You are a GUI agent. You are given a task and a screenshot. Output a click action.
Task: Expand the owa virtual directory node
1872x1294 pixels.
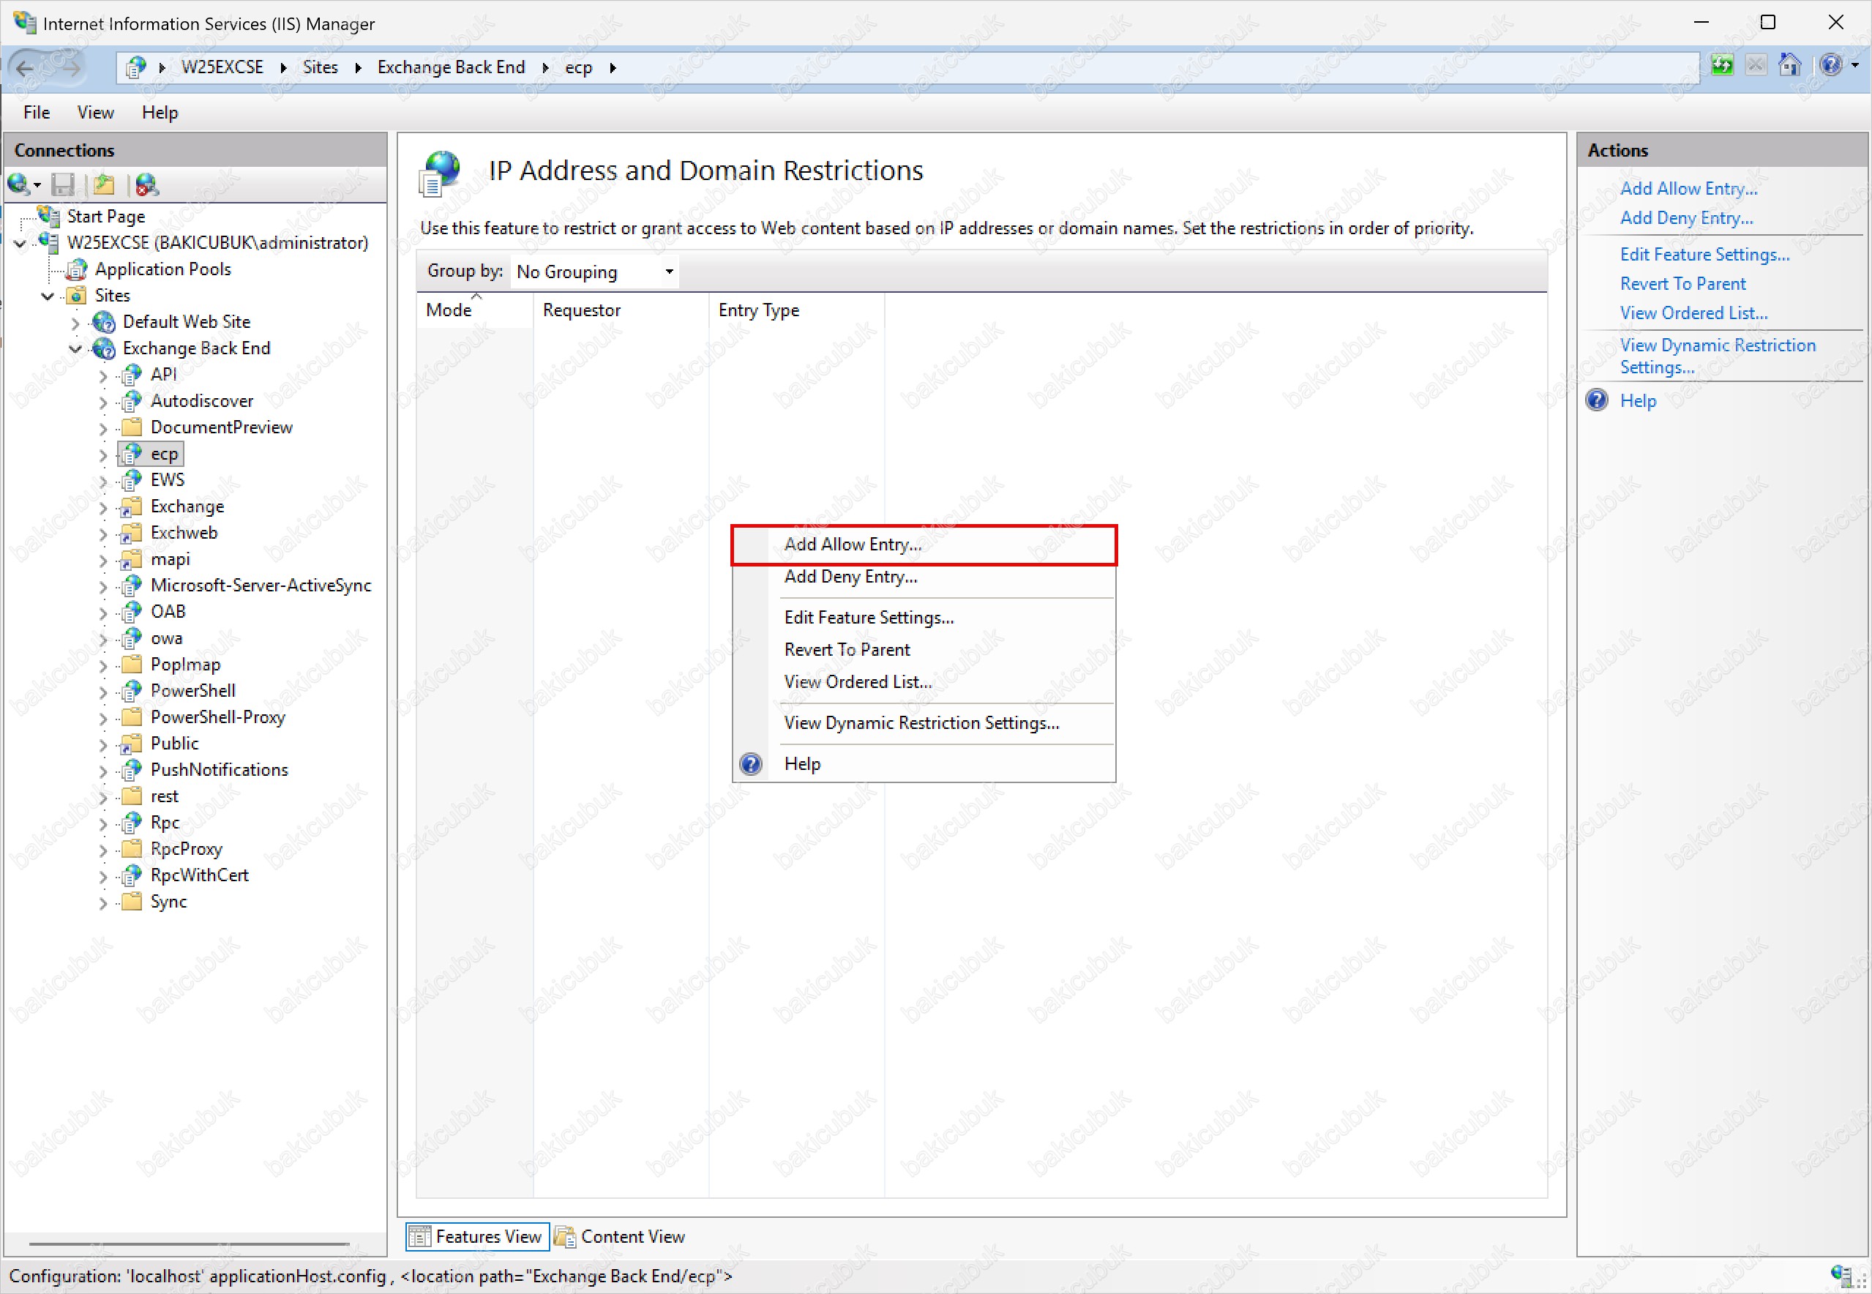click(103, 639)
